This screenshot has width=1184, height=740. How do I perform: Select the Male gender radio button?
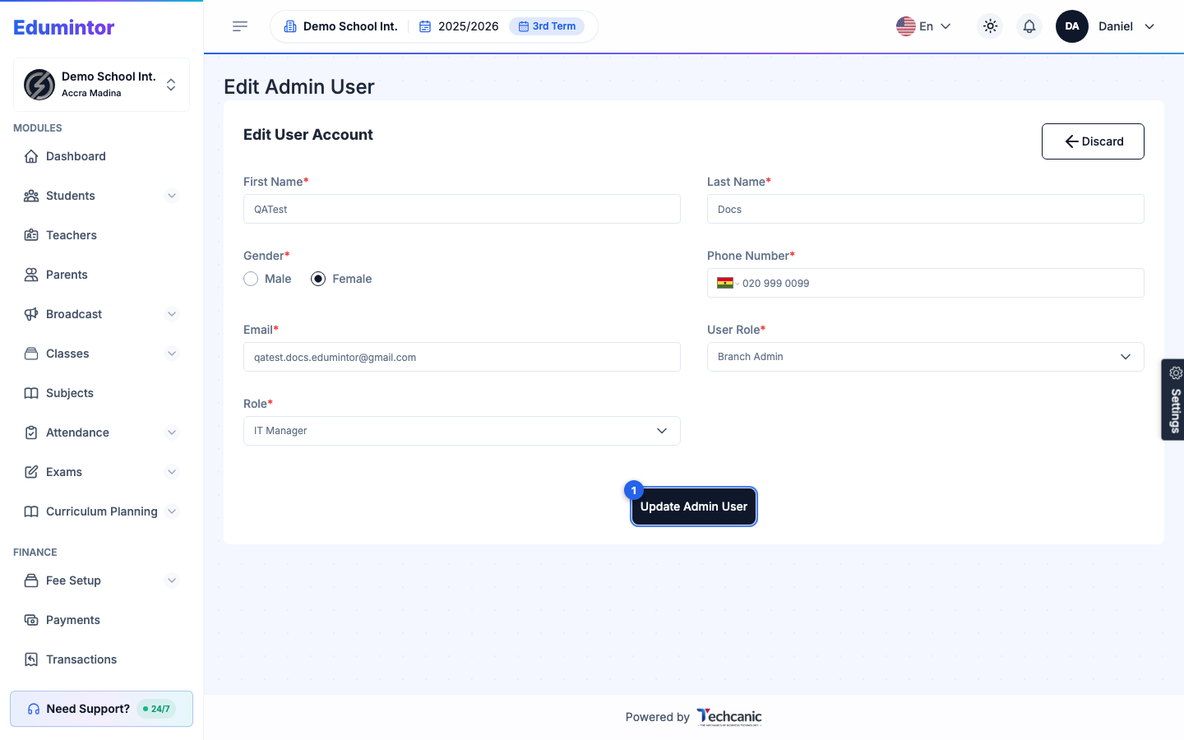251,279
